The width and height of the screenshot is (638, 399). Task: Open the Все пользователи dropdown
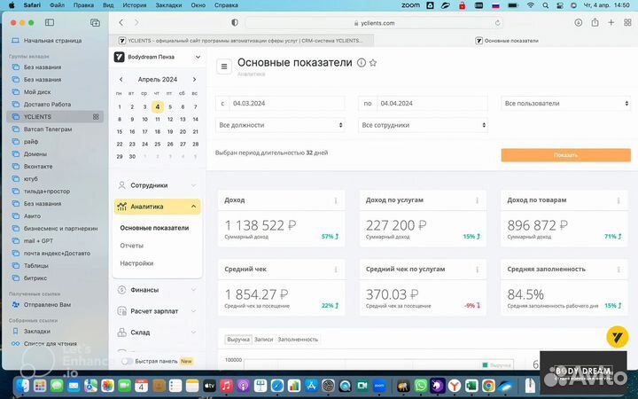[x=565, y=104]
